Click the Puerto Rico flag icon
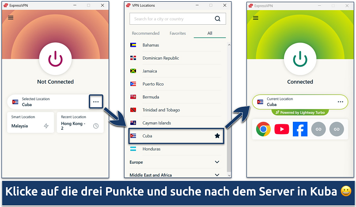This screenshot has height=207, width=356. coord(133,84)
